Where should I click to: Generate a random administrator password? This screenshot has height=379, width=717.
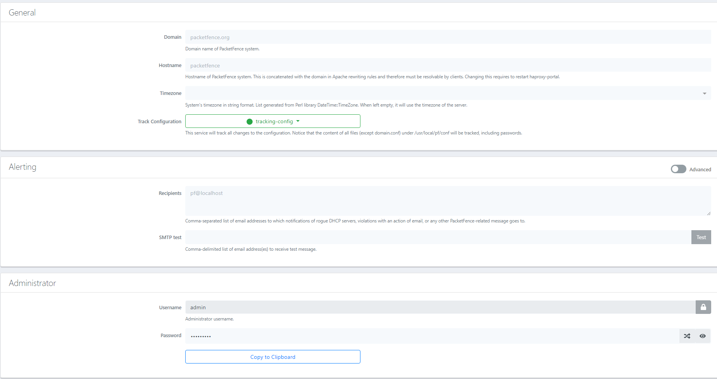[687, 336]
